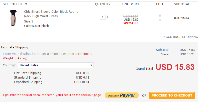Click the quantity input field
The width and height of the screenshot is (200, 102).
(x=103, y=17)
